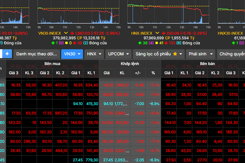Click the red 133 decliners count under HNX
This screenshot has height=163, width=245.
[x=172, y=43]
